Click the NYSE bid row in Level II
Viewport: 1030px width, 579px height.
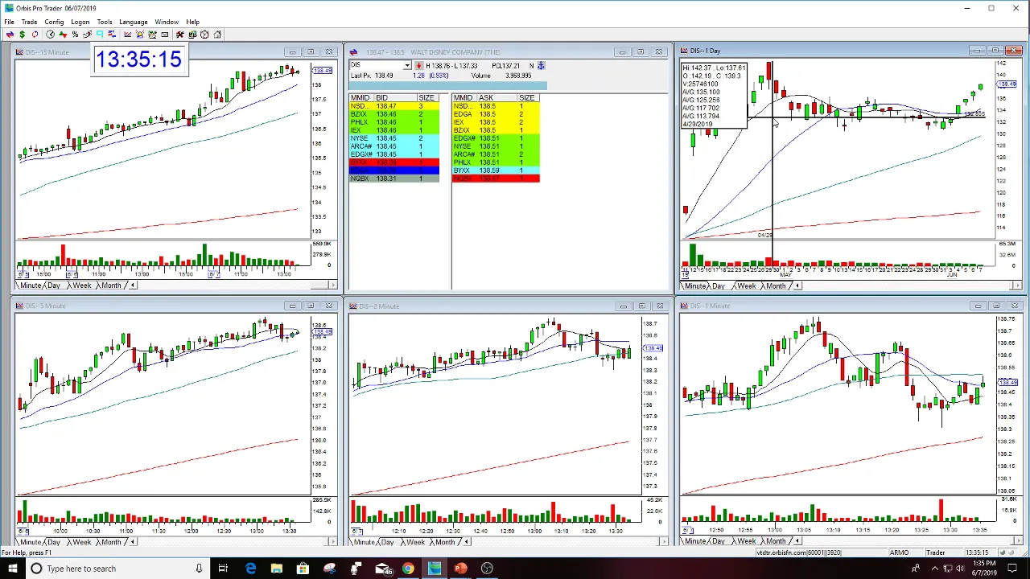click(394, 138)
